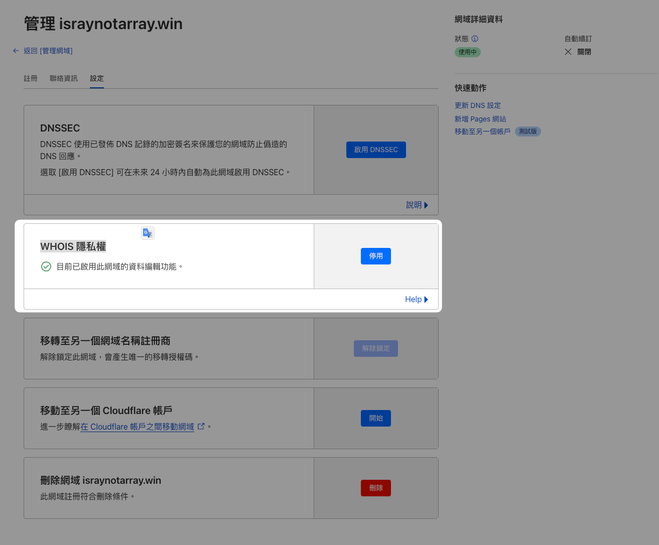Click the red 刪除 button
This screenshot has width=659, height=545.
point(375,488)
